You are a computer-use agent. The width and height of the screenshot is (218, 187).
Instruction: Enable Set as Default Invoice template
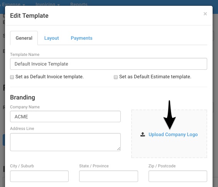click(x=12, y=77)
